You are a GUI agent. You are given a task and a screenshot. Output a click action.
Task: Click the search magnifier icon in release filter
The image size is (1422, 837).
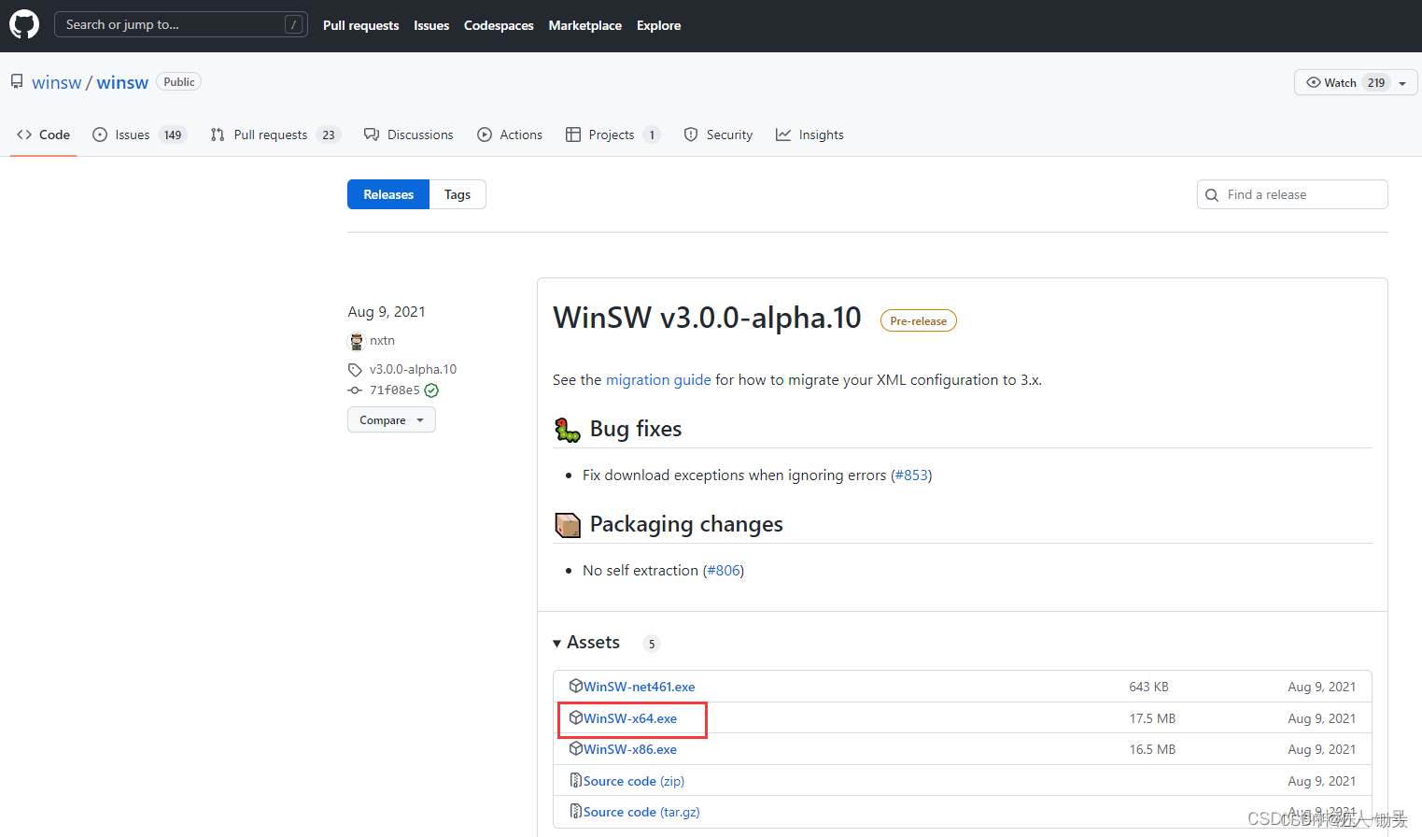1212,195
